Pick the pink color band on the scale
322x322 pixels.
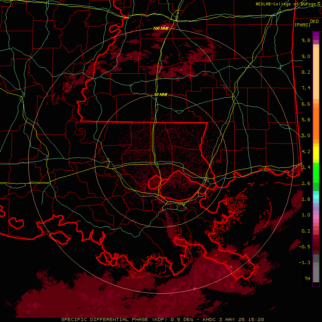pos(316,217)
